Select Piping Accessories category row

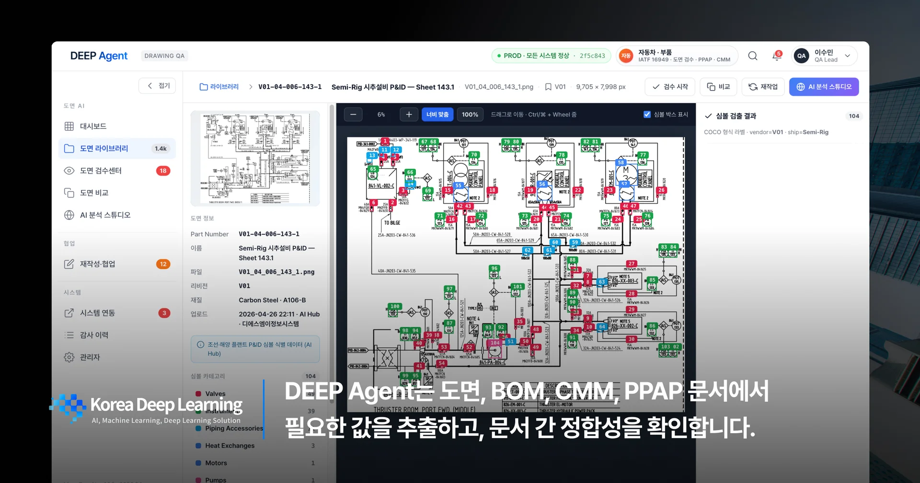click(x=255, y=428)
